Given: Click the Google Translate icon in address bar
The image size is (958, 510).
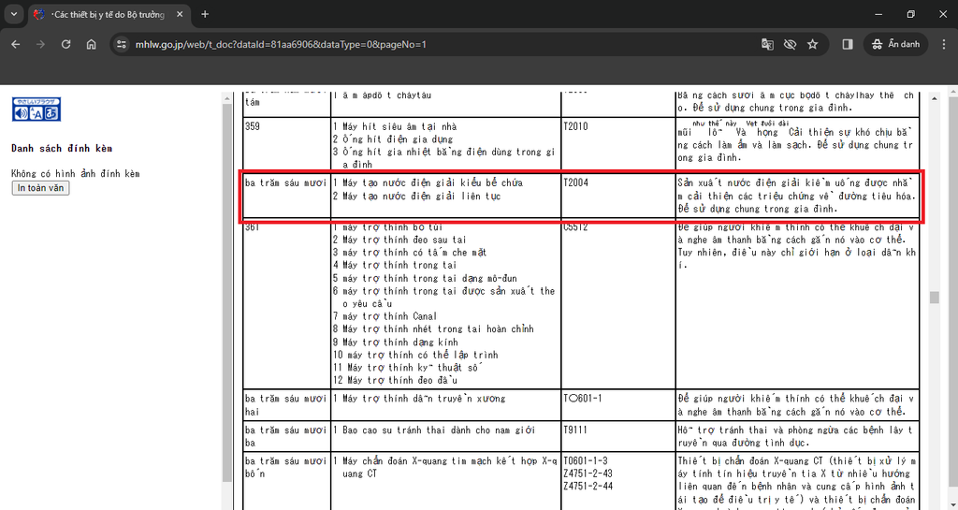Looking at the screenshot, I should click(767, 44).
